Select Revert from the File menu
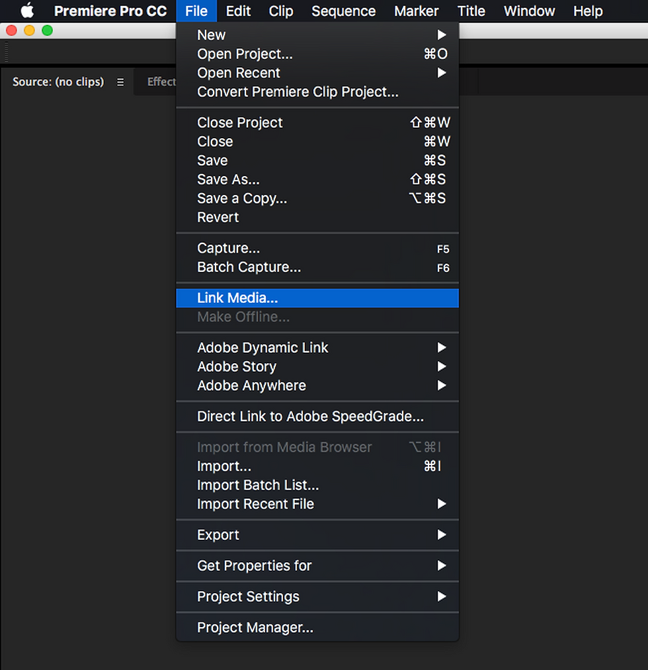Screen dimensions: 648x670 317,217
